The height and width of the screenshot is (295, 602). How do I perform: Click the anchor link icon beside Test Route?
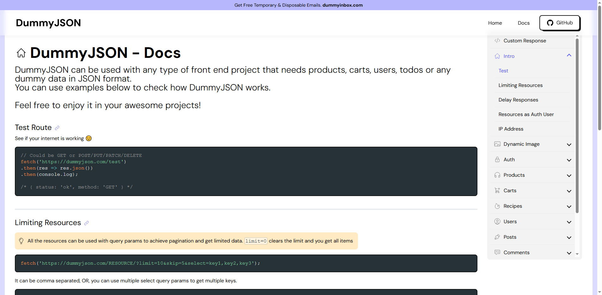(x=57, y=128)
